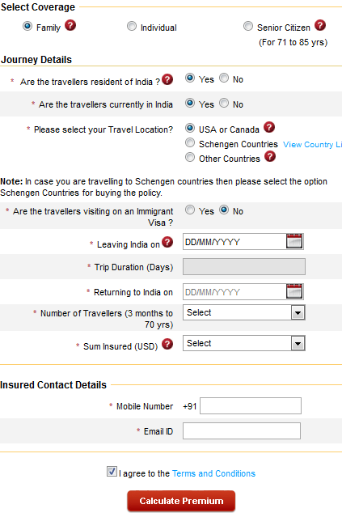
Task: Open the View Country List link
Action: point(312,145)
